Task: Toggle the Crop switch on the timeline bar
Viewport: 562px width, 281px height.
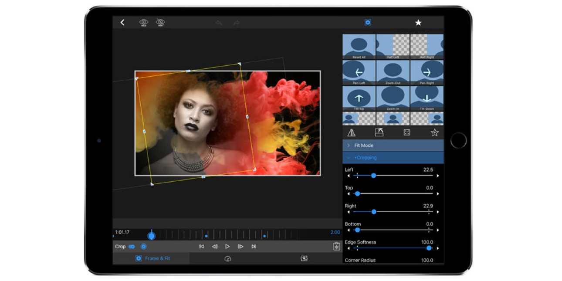Action: (132, 247)
